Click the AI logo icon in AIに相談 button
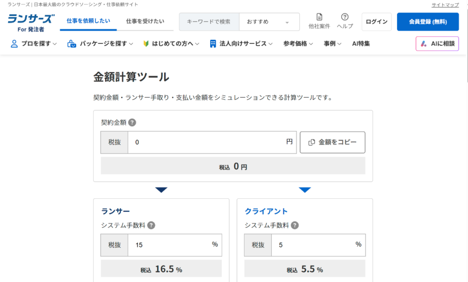468x282 pixels. pyautogui.click(x=424, y=44)
